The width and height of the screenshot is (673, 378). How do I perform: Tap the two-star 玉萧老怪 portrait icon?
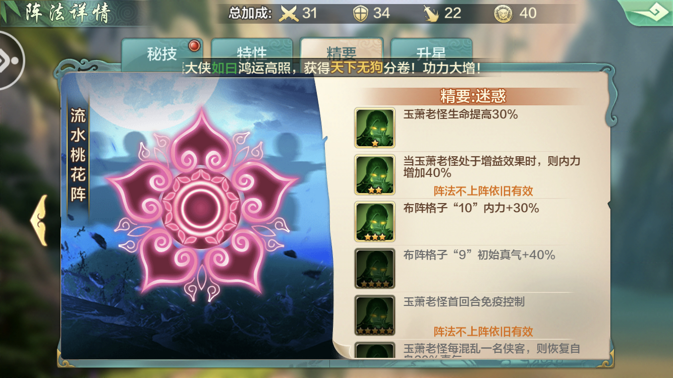tap(375, 175)
